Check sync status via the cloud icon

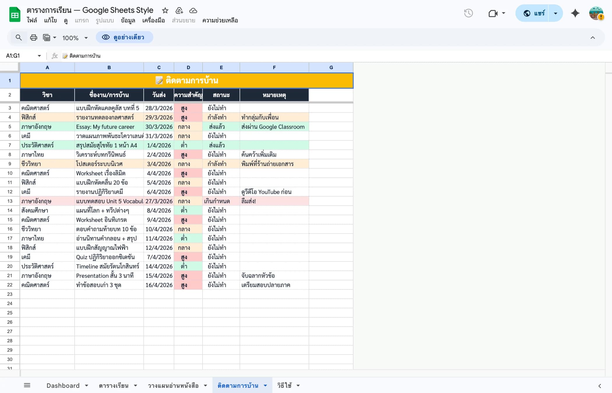coord(193,10)
